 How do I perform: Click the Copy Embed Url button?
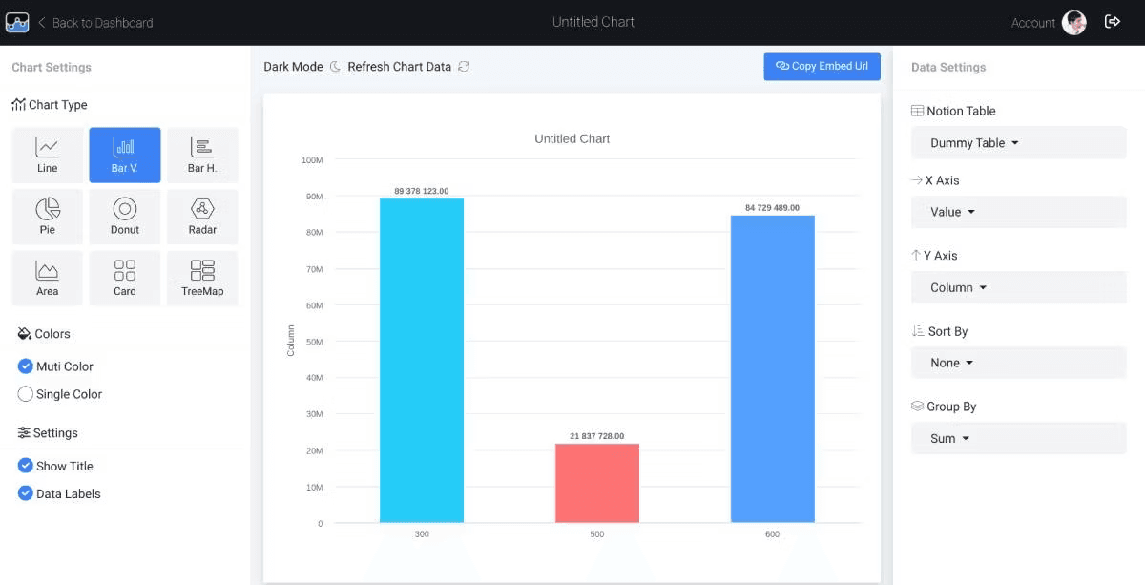pos(822,66)
